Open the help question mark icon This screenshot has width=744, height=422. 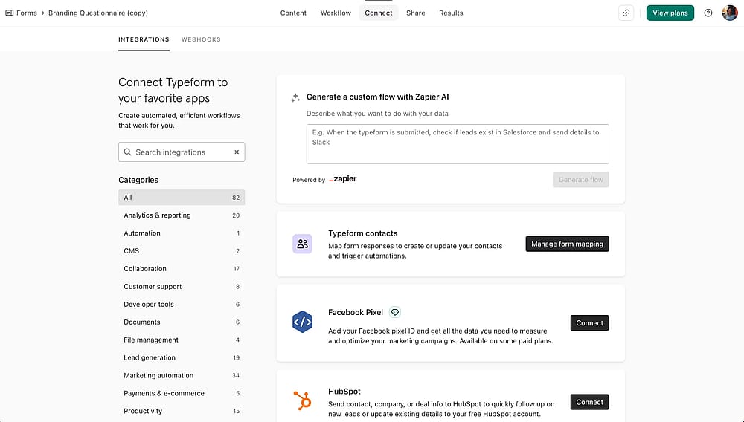[x=708, y=13]
